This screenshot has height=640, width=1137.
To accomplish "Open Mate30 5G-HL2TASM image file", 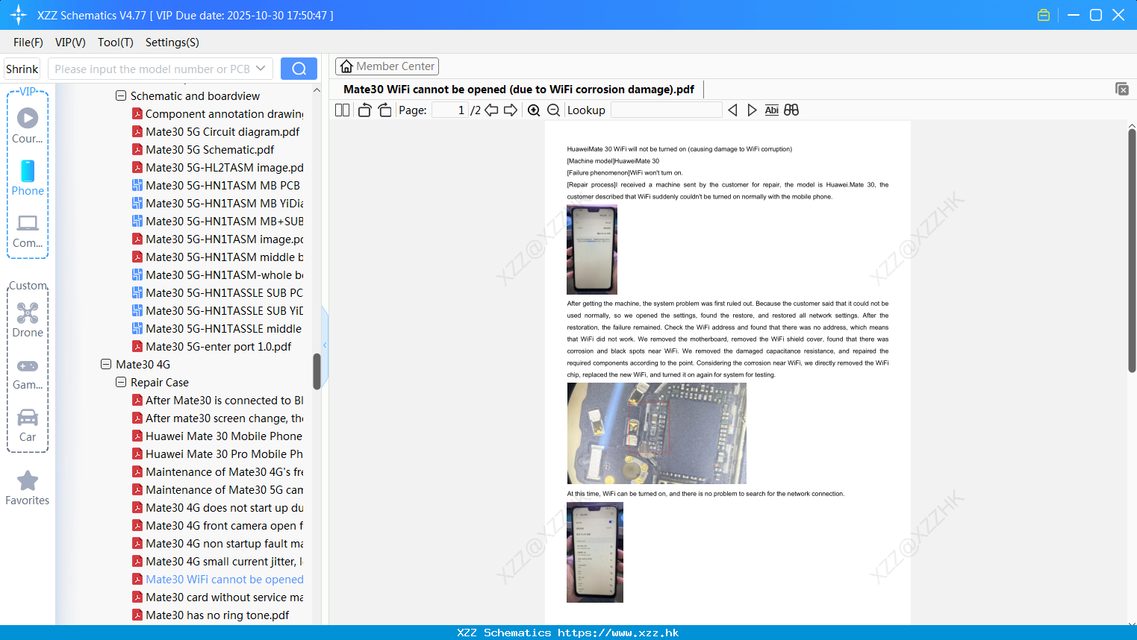I will tap(218, 168).
